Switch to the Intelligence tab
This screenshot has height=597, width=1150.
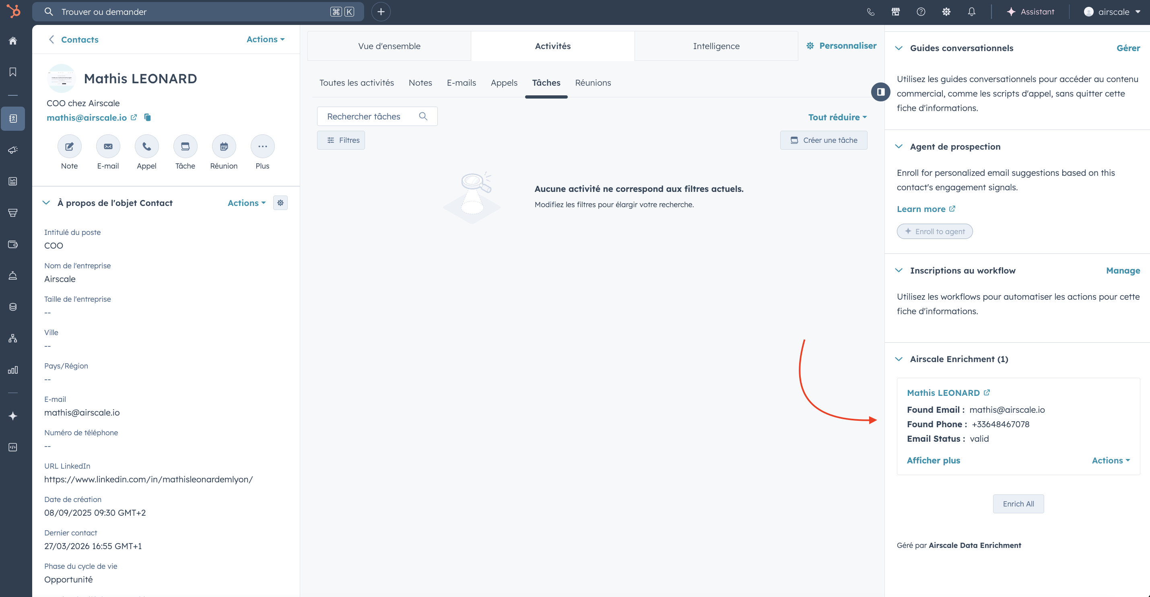[716, 45]
